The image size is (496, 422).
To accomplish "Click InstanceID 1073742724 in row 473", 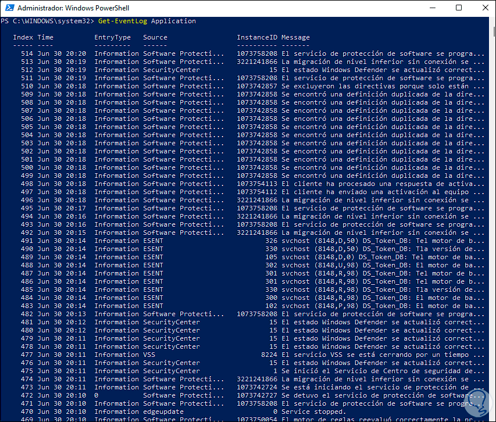I will (x=257, y=387).
